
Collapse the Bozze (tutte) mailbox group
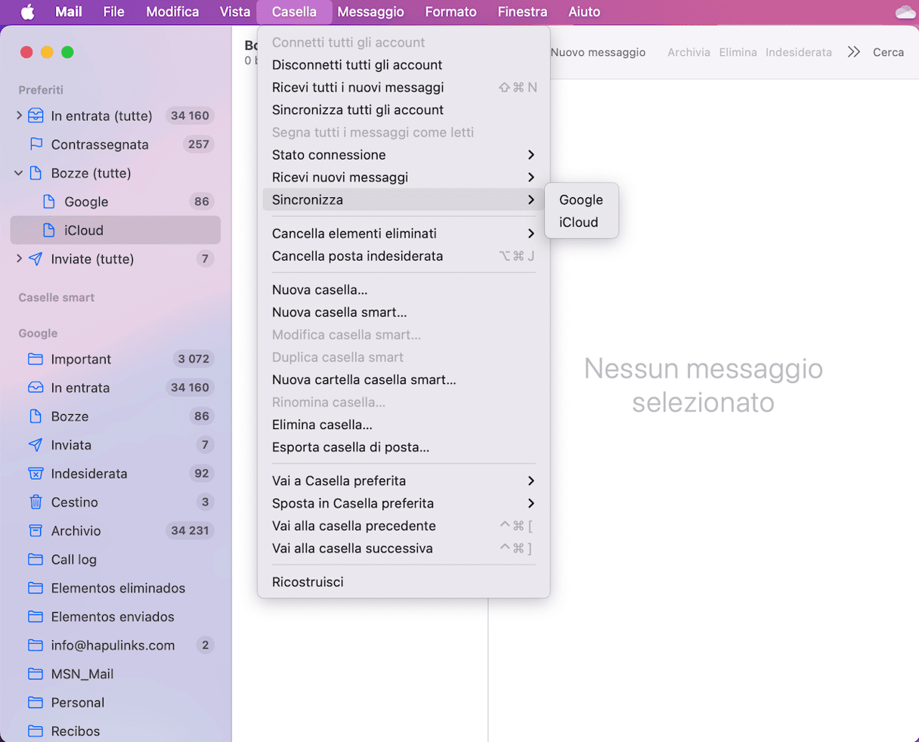[19, 173]
